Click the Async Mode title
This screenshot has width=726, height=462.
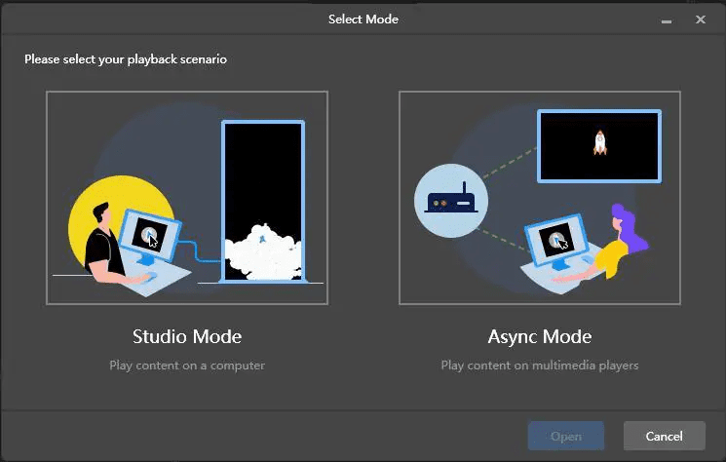point(540,336)
